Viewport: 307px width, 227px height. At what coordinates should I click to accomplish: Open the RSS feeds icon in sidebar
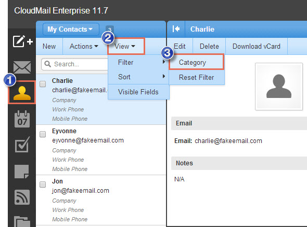pos(22,197)
